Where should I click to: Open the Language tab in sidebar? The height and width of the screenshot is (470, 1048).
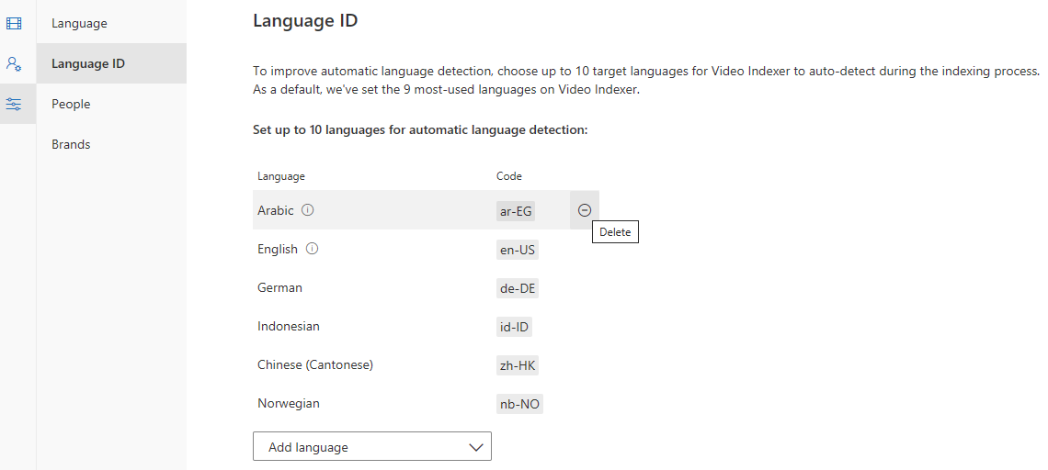(79, 23)
